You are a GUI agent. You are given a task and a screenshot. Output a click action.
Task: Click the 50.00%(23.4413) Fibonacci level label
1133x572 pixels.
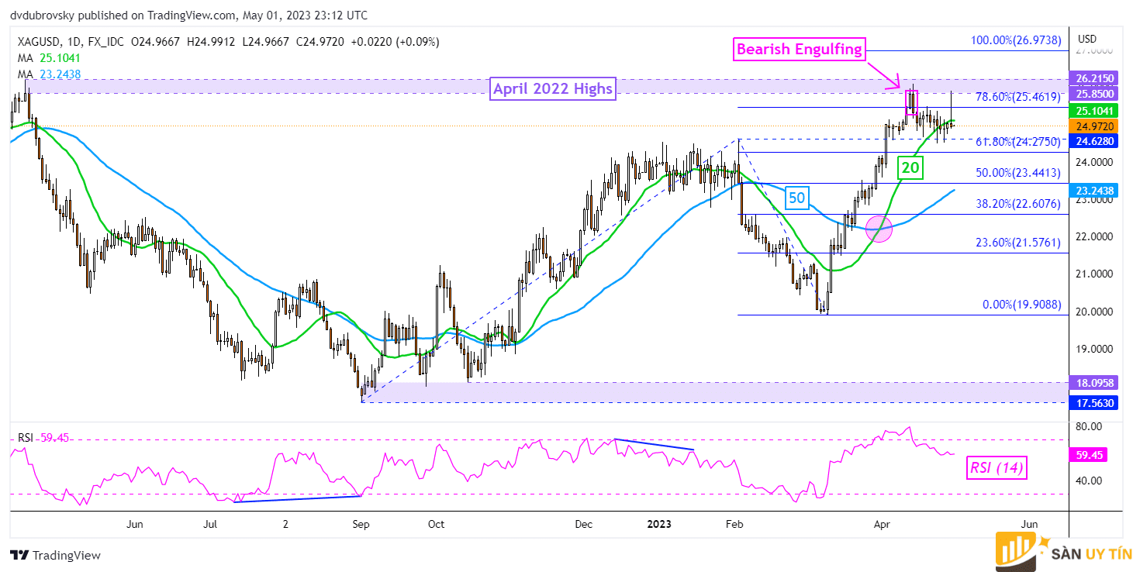coord(1017,174)
